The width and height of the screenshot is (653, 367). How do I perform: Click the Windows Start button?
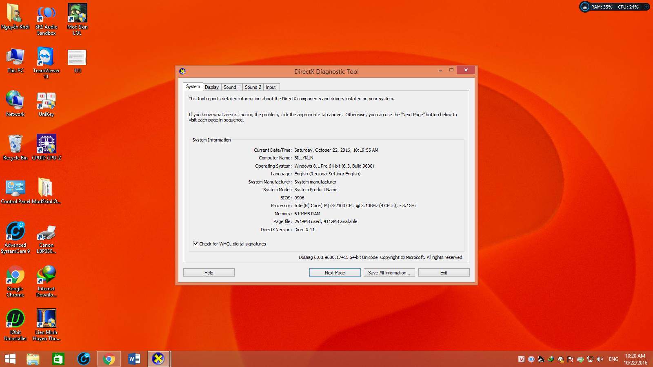pyautogui.click(x=10, y=359)
